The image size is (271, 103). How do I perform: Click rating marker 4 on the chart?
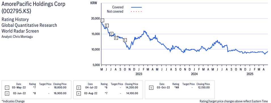click(116, 38)
